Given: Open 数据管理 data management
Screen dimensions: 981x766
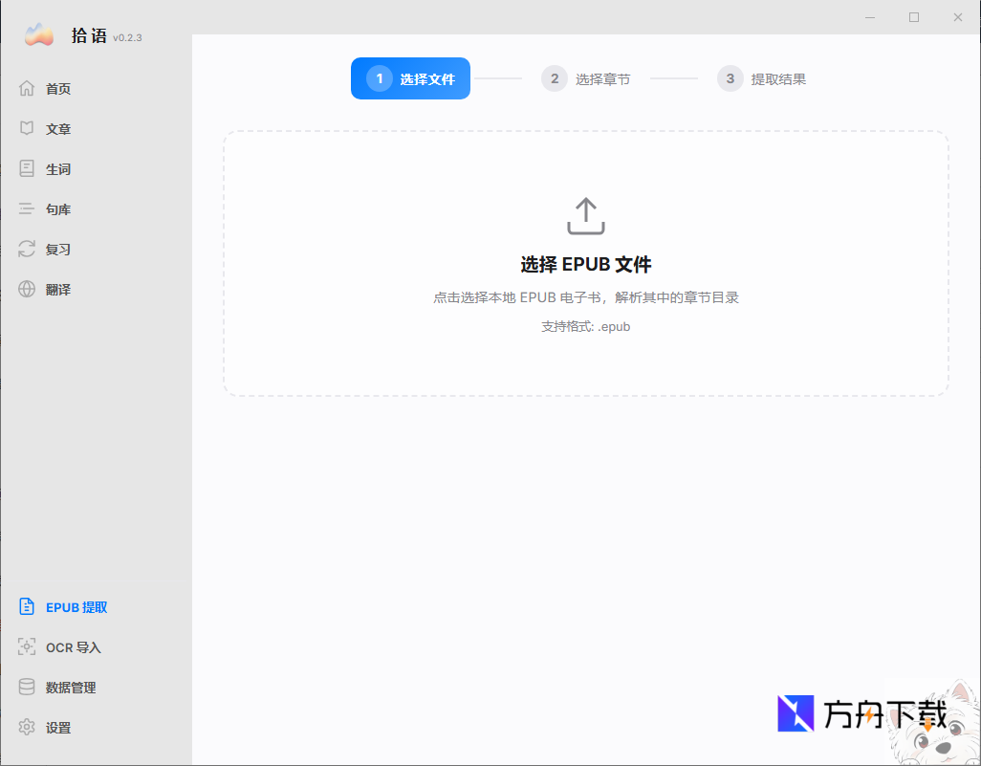Looking at the screenshot, I should (x=68, y=687).
